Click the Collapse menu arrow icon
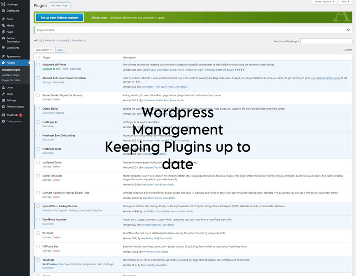This screenshot has width=356, height=276. point(3,121)
